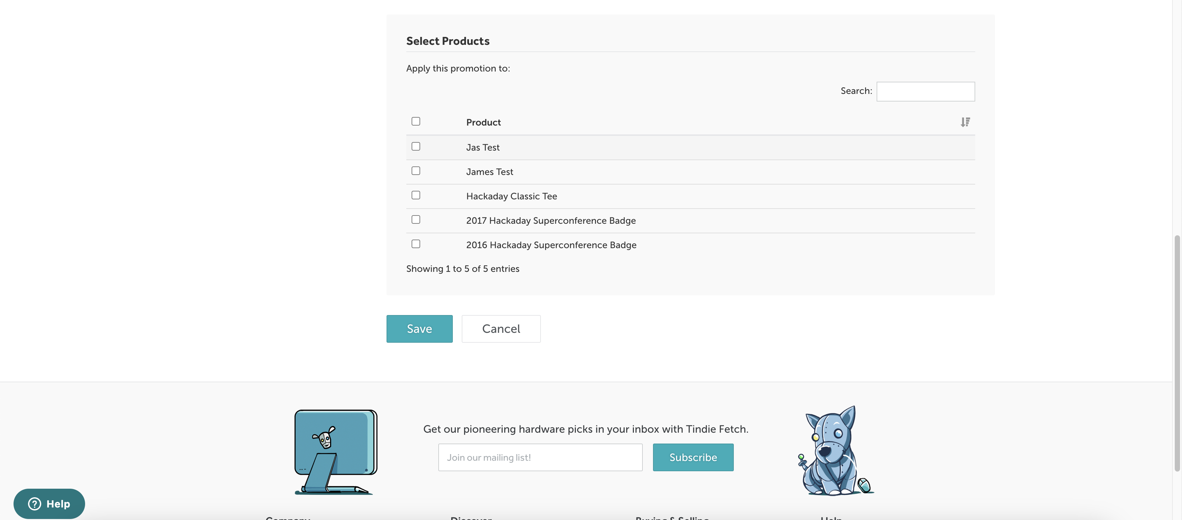This screenshot has height=520, width=1182.
Task: Tick the 2017 Hackaday Superconference Badge checkbox
Action: [416, 220]
